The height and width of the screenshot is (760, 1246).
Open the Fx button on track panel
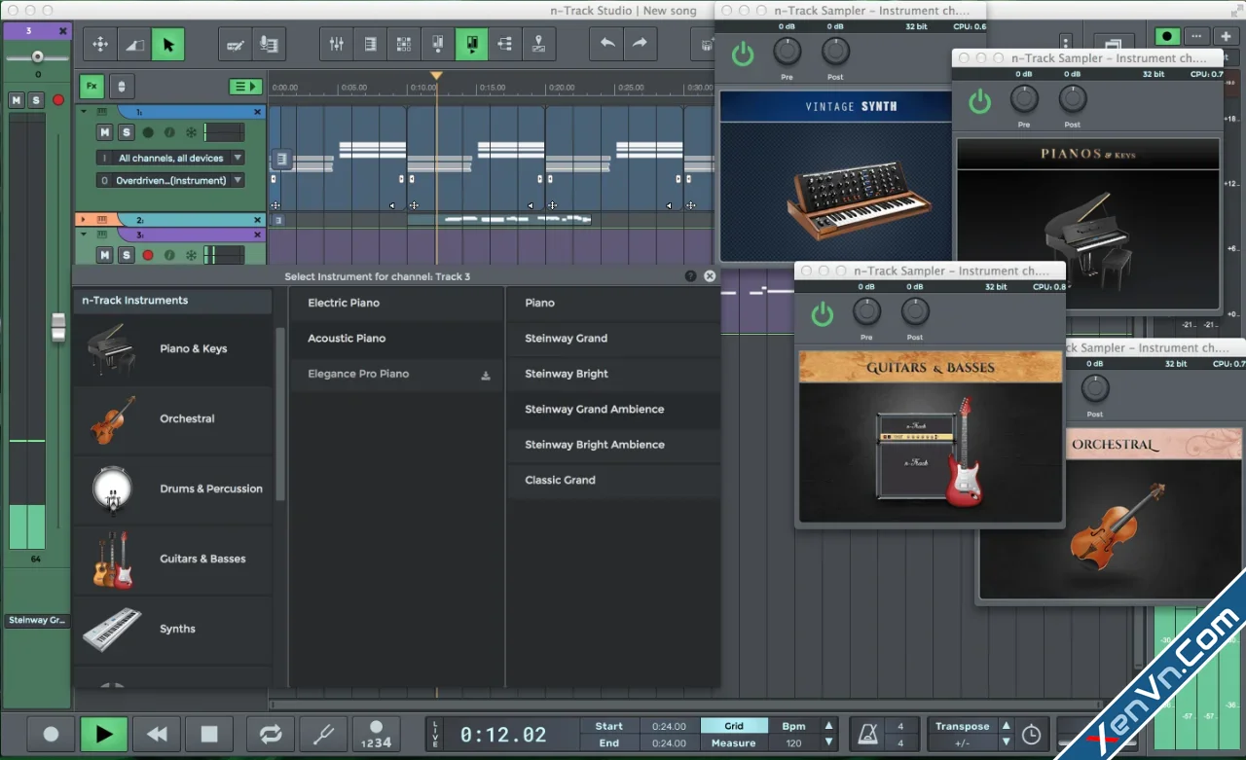pyautogui.click(x=92, y=86)
